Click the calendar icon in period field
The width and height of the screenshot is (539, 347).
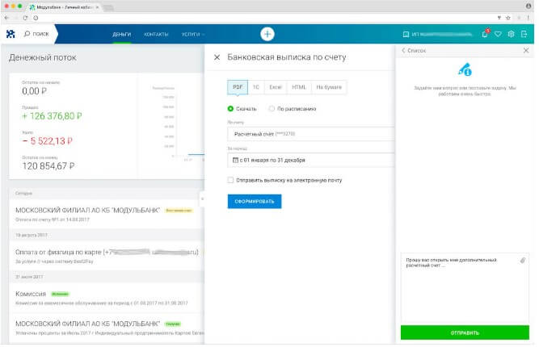[235, 160]
